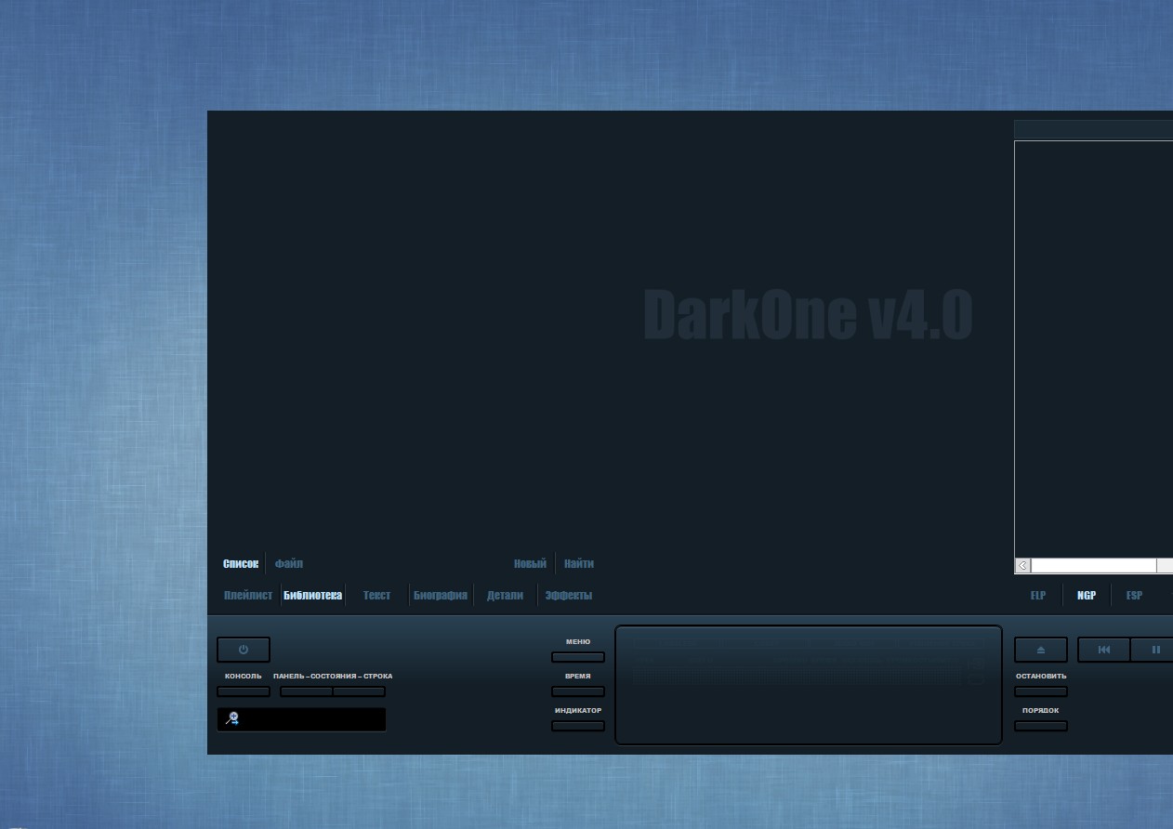The width and height of the screenshot is (1173, 829).
Task: Click the Найти link
Action: coord(579,563)
